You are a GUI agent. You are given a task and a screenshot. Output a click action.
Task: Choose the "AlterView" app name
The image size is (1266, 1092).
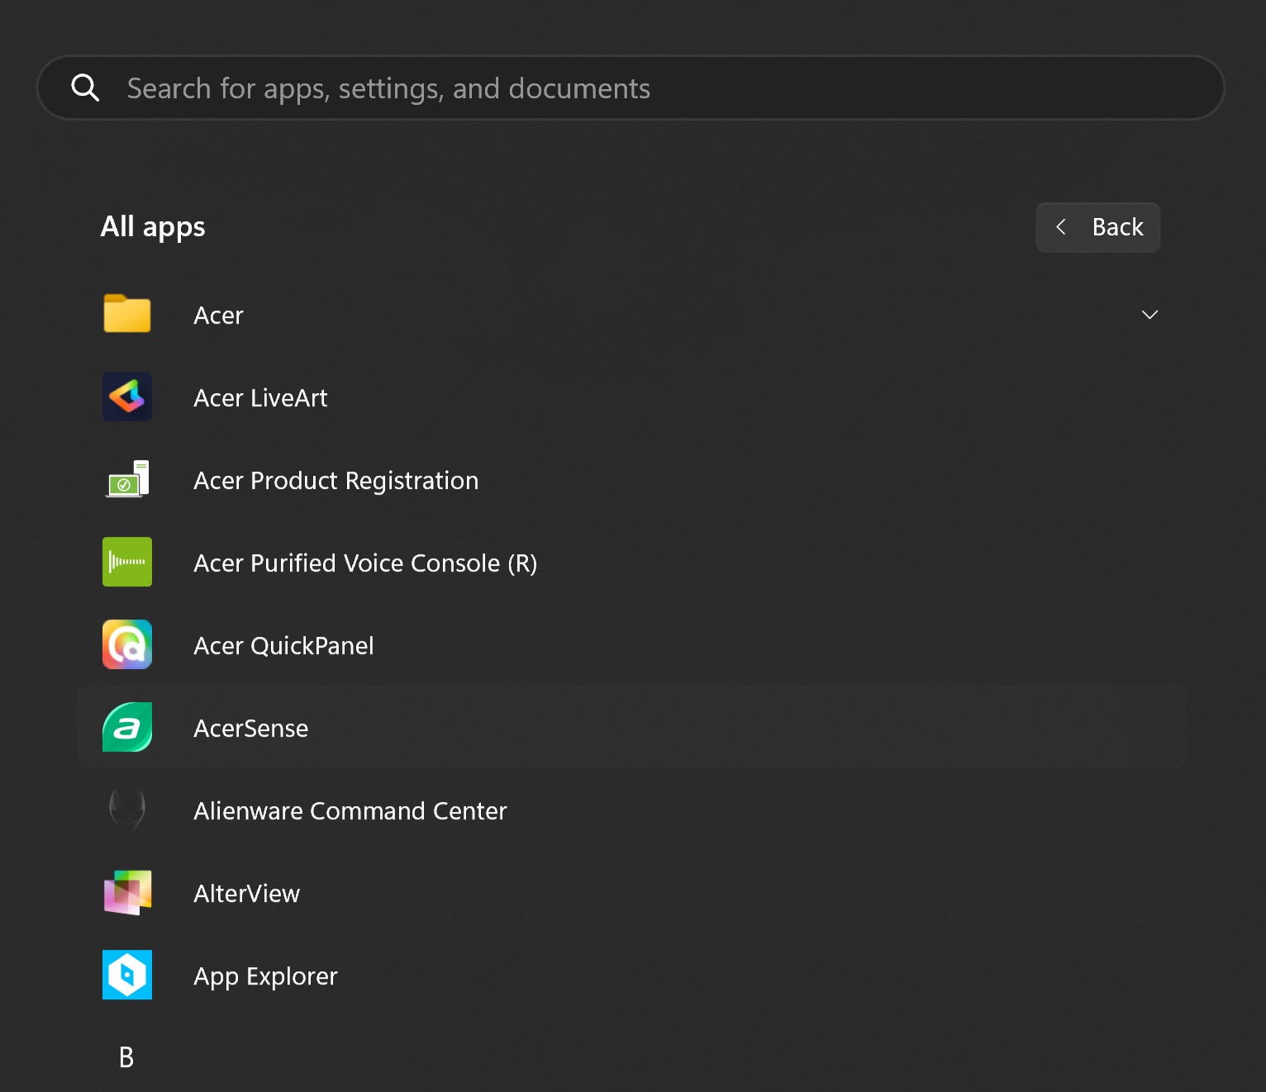click(246, 894)
